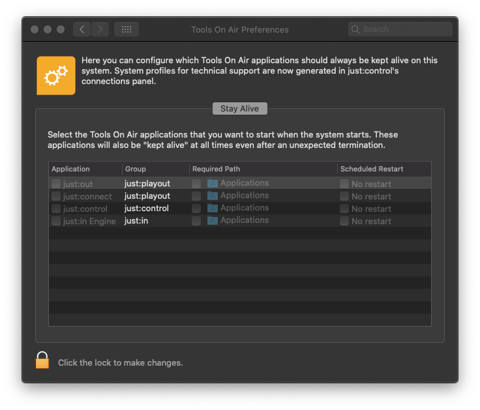
Task: Focus the Search field
Action: (x=400, y=29)
